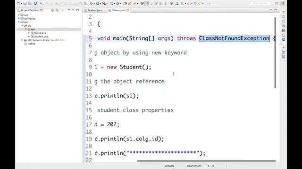Open the Project Explorer view menu arrow
The image size is (302, 169).
click(x=69, y=10)
